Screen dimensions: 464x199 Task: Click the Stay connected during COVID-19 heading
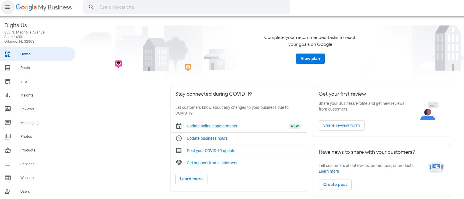coord(214,94)
